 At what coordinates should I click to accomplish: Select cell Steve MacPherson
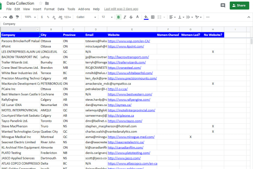[20, 126]
